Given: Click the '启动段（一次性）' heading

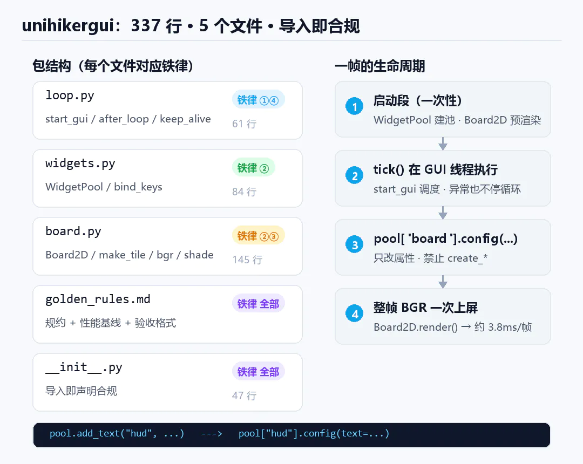Looking at the screenshot, I should point(417,101).
